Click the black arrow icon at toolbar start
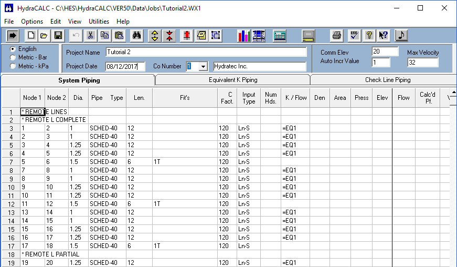457x267 pixels. click(12, 36)
